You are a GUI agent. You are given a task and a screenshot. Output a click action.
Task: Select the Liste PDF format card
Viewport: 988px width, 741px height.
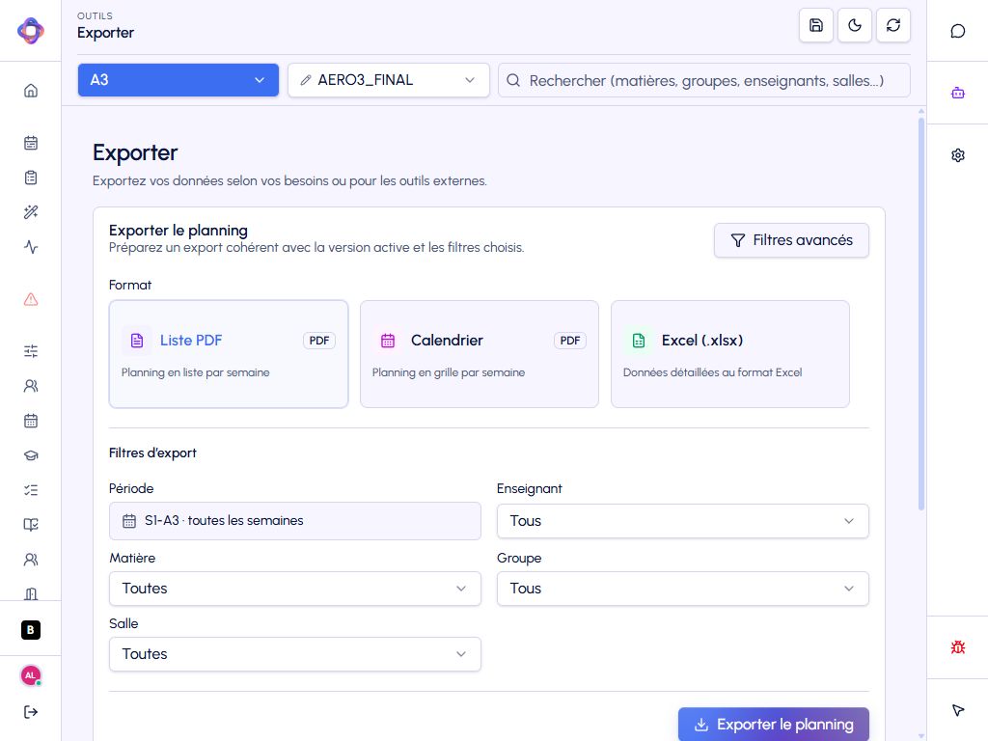coord(229,354)
